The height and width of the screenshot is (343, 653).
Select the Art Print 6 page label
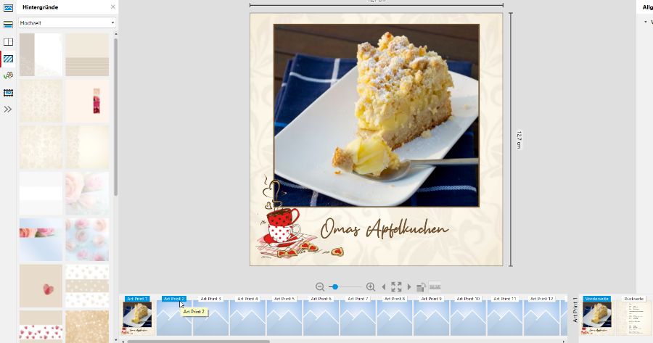coord(321,299)
